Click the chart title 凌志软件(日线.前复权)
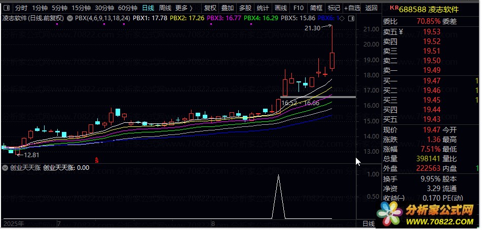The width and height of the screenshot is (482, 230). pos(33,18)
